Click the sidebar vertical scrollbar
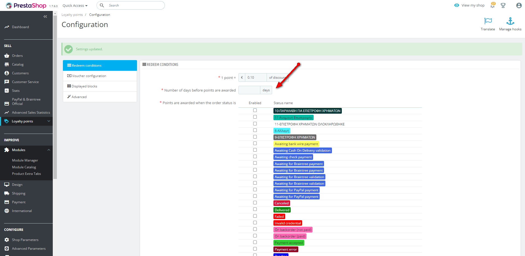 [55, 97]
